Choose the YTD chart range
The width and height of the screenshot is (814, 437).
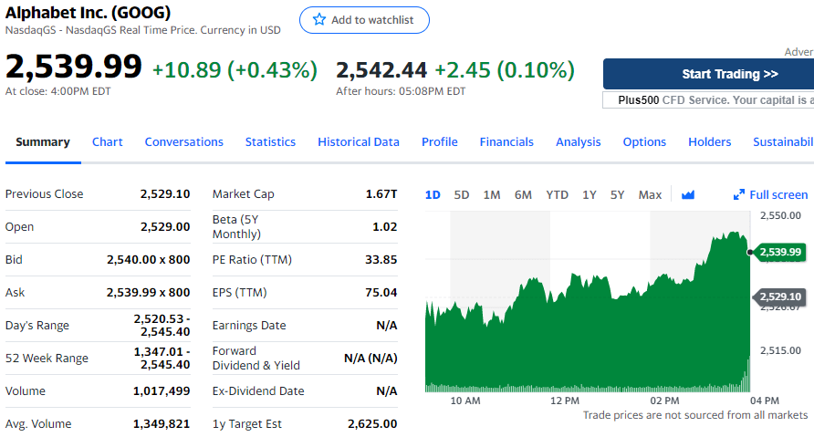tap(557, 194)
